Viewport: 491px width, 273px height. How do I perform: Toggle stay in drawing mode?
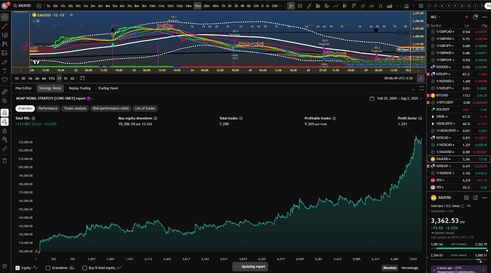[5, 122]
